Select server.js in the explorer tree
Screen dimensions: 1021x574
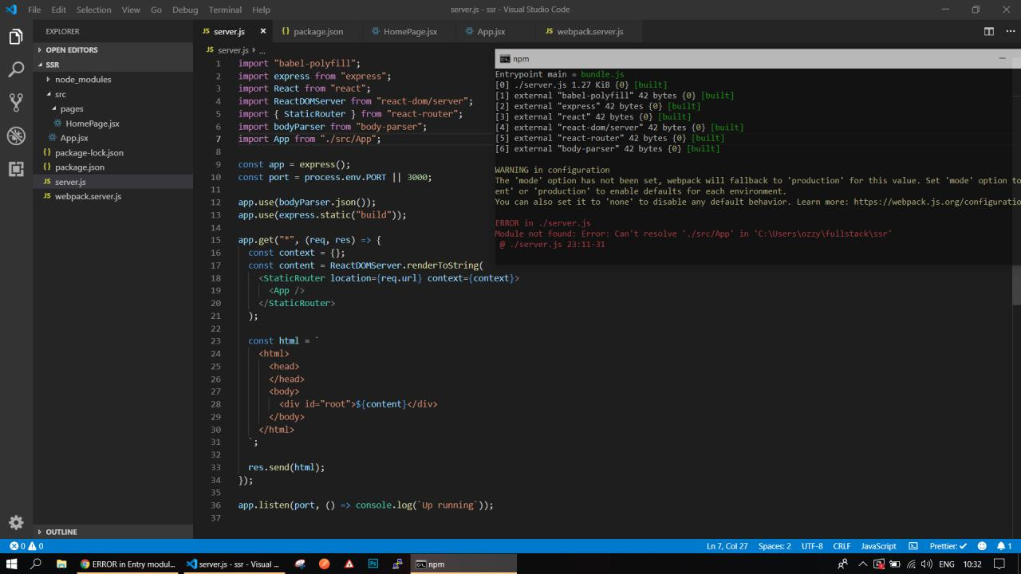pyautogui.click(x=112, y=182)
